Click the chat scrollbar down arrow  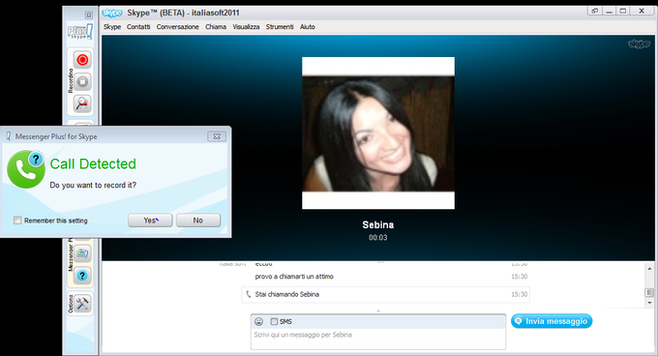pyautogui.click(x=649, y=303)
